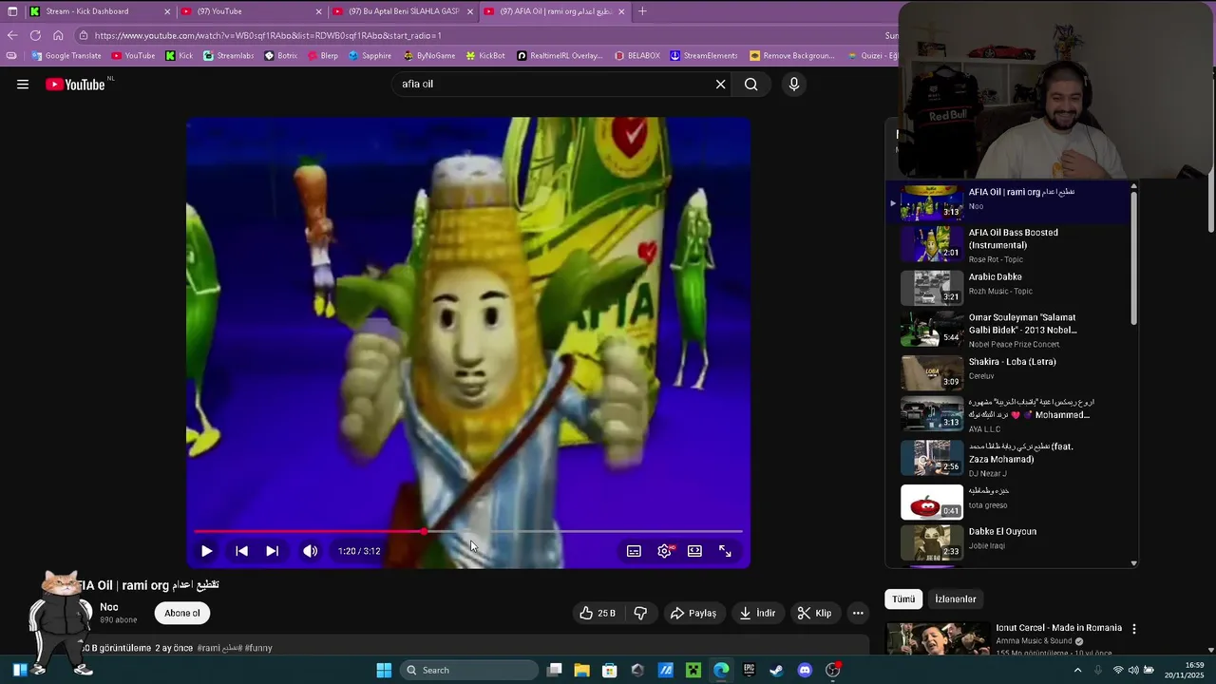Viewport: 1216px width, 684px height.
Task: Open the BELABOX bookmark
Action: click(636, 56)
